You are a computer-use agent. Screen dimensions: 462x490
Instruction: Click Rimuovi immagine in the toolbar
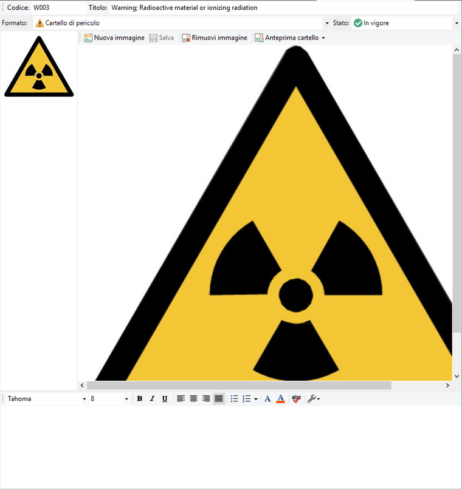(215, 38)
